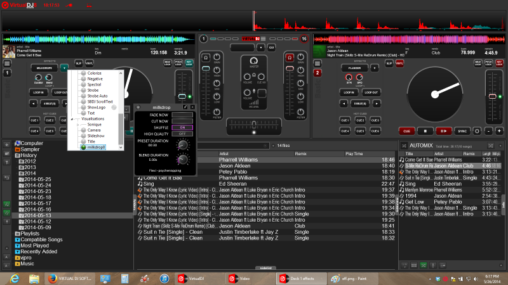Toggle headphone cue for deck 2
508x285 pixels.
(290, 58)
